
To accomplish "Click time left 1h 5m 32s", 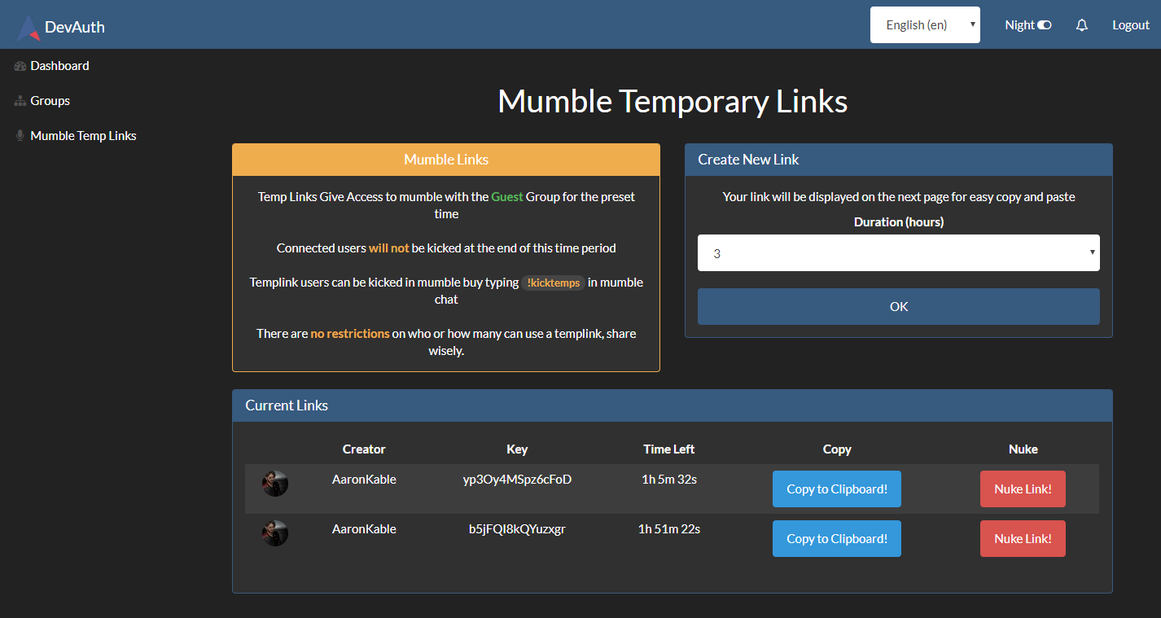I will tap(669, 480).
